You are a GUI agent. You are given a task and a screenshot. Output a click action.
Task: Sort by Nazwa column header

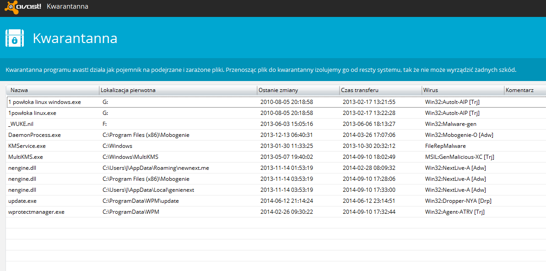53,90
